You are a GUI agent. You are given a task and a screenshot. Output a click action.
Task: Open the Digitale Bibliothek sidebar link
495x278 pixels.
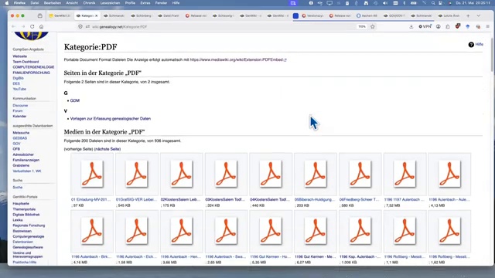26,215
